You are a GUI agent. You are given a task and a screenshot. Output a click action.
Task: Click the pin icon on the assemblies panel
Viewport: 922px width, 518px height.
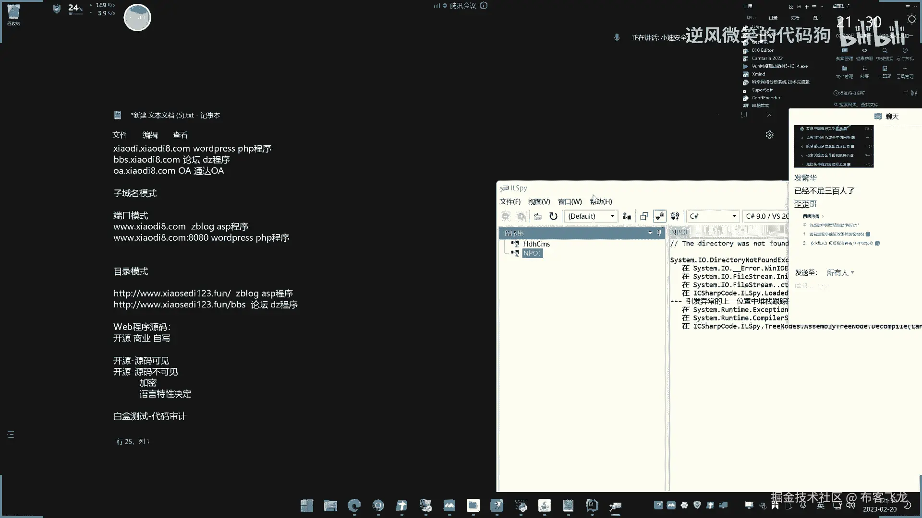coord(659,233)
